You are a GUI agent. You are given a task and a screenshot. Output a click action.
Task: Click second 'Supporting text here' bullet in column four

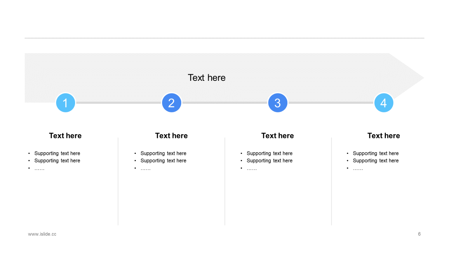tap(376, 161)
